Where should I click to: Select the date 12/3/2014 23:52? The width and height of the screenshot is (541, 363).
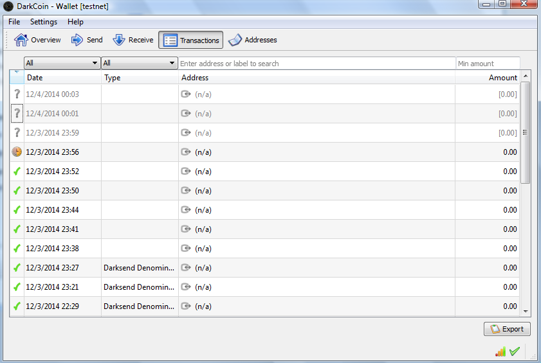[53, 172]
